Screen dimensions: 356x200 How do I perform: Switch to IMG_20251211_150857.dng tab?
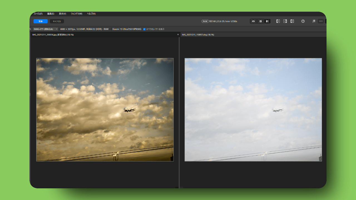coord(198,35)
